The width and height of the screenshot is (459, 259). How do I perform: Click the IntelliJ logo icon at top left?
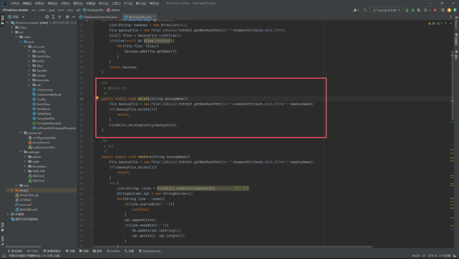pyautogui.click(x=4, y=3)
